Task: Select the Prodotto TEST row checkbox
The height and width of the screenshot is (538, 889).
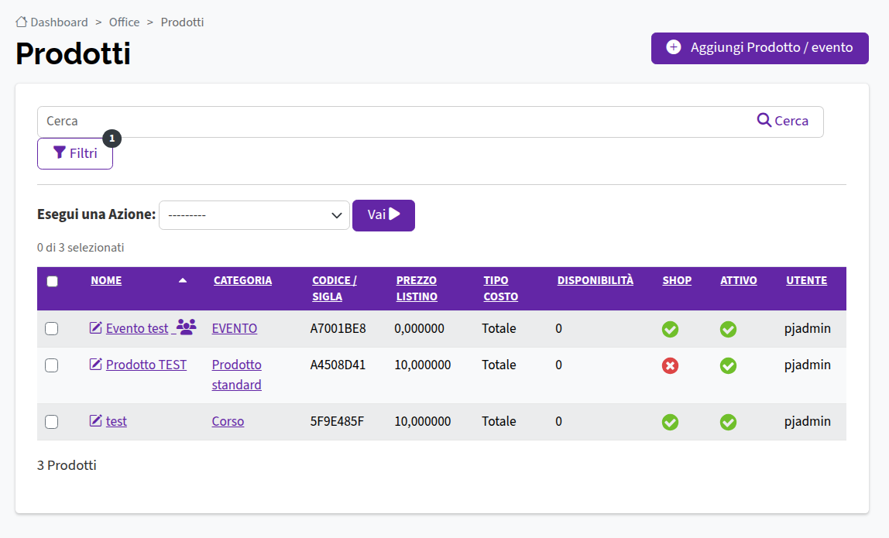Action: [x=52, y=365]
